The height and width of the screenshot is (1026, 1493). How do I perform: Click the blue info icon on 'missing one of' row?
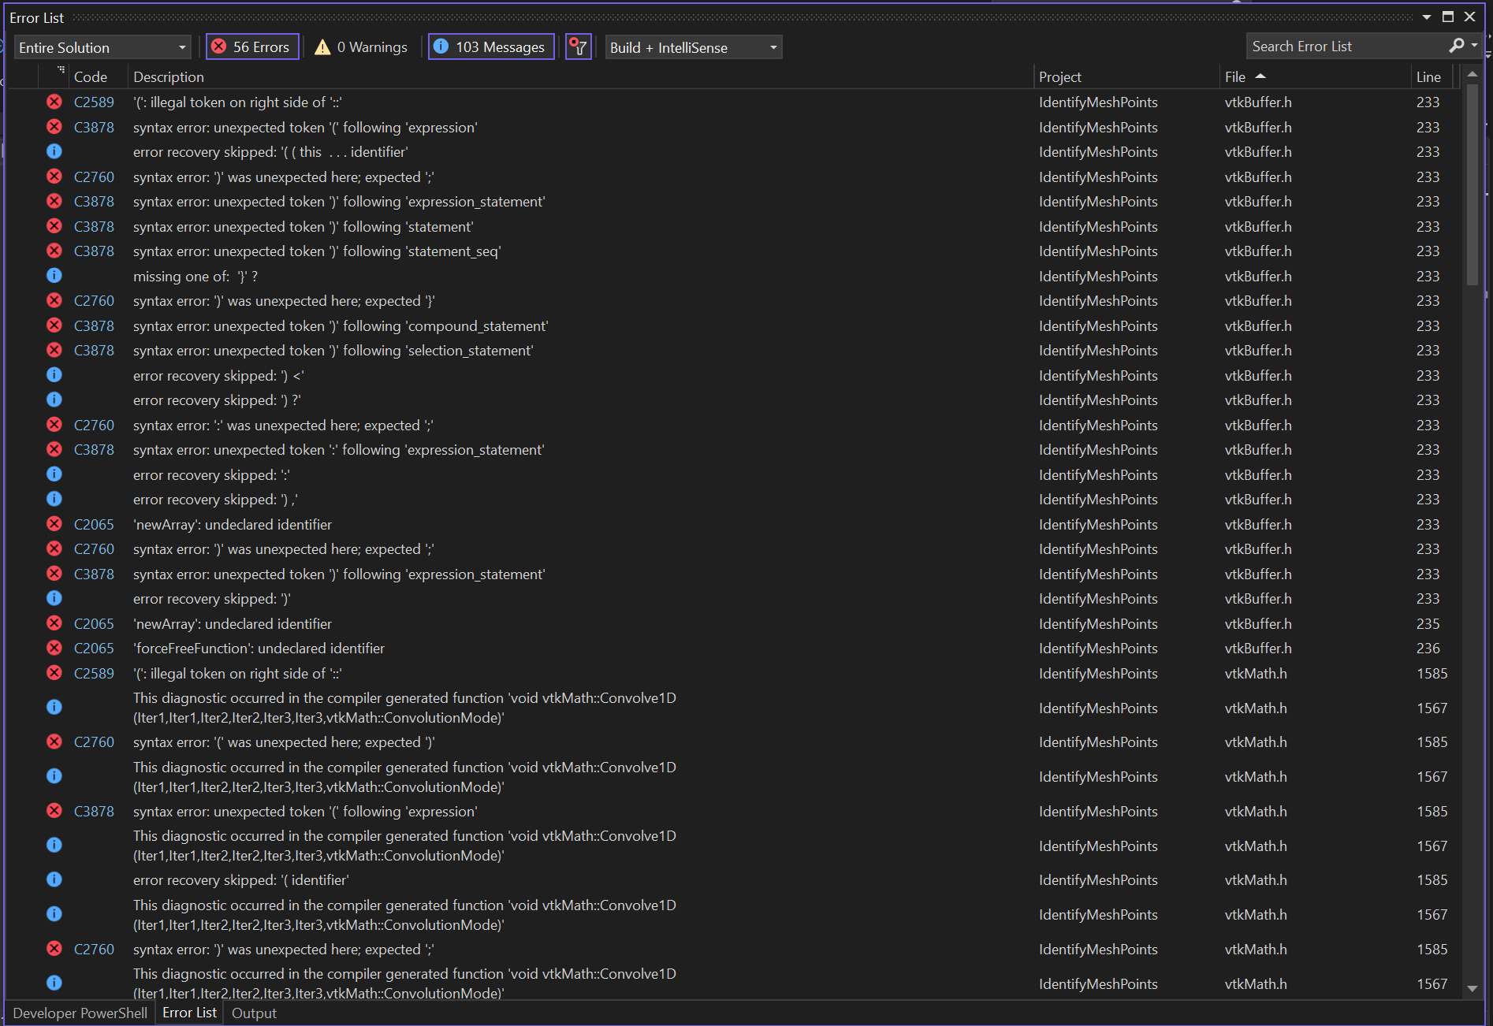coord(54,275)
